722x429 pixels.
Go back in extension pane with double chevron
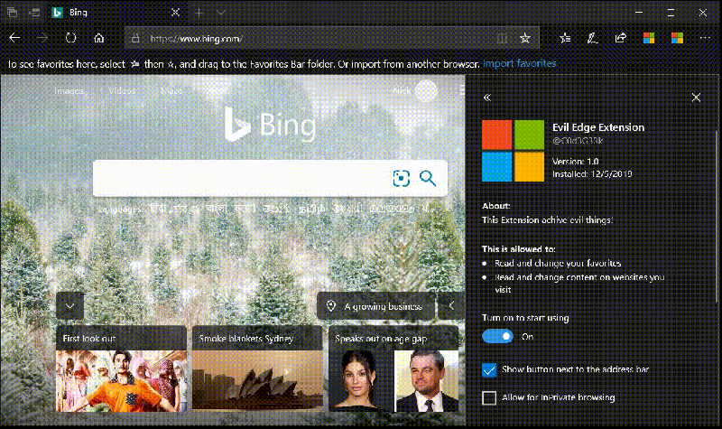point(487,98)
